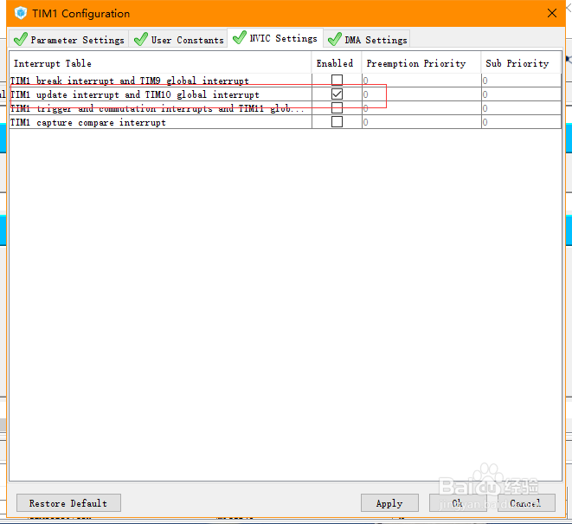Select the Interrupt Table column header
The width and height of the screenshot is (572, 524).
tap(160, 63)
